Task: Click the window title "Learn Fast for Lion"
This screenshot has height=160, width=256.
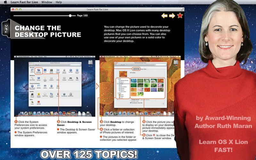Action: 98,10
